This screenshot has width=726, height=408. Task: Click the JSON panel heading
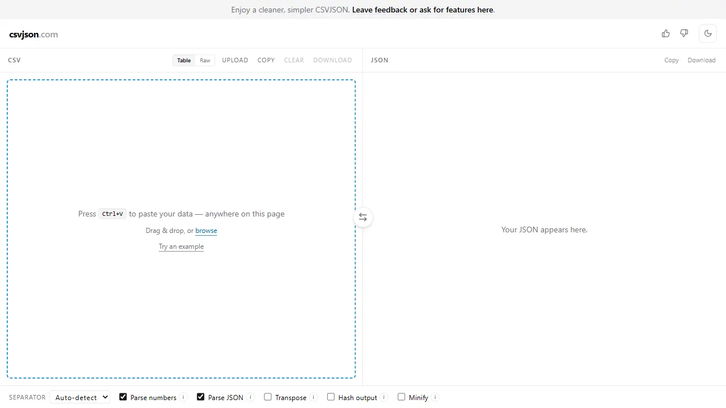click(x=379, y=60)
